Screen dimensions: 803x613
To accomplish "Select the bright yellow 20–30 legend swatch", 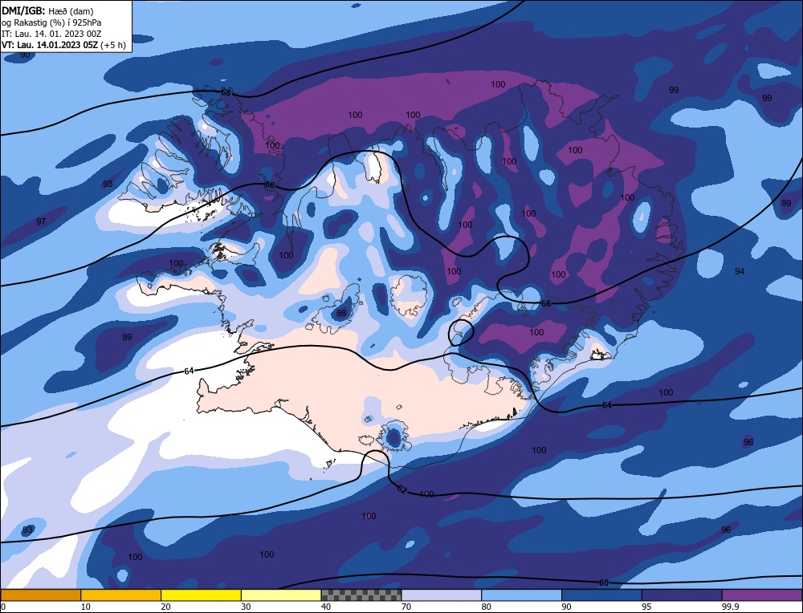I will coord(201,595).
